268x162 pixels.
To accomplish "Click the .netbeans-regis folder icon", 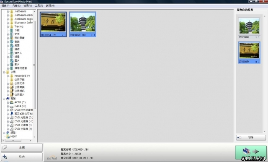I will click(12, 19).
